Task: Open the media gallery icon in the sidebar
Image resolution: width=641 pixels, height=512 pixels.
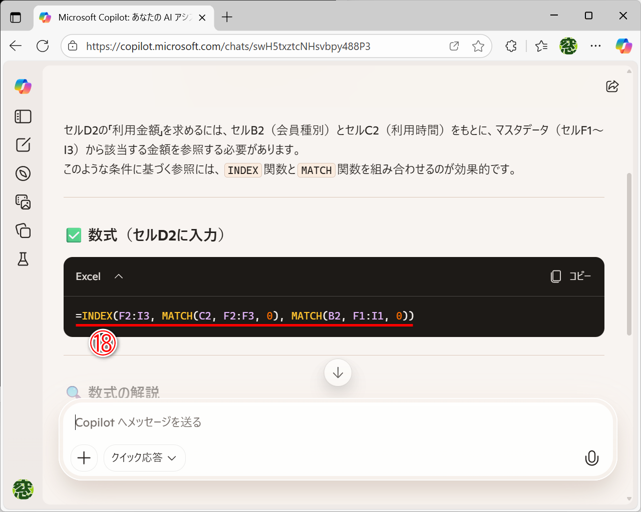Action: point(23,202)
